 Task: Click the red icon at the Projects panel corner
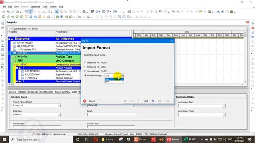click(247, 22)
